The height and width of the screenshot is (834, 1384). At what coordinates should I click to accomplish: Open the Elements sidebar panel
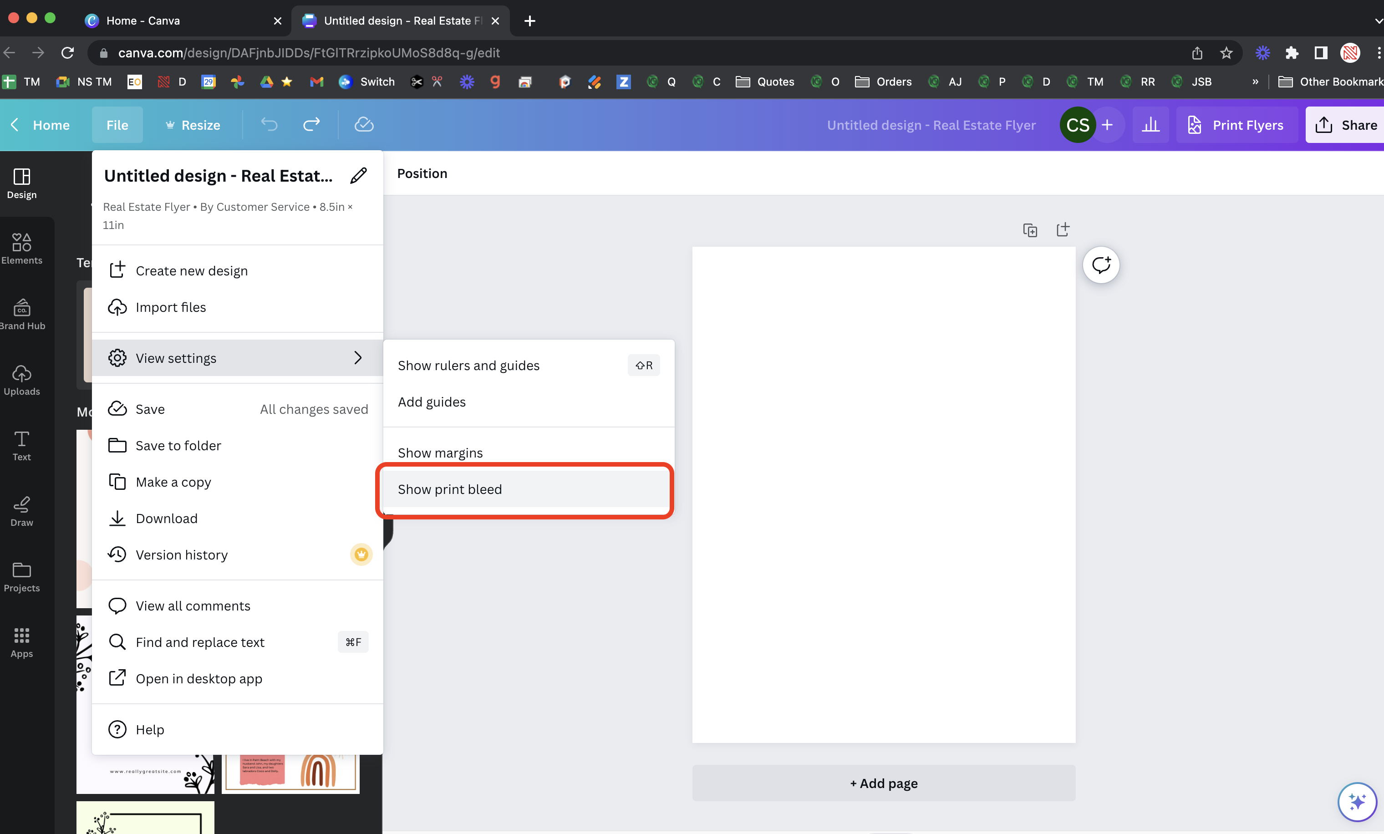[22, 249]
